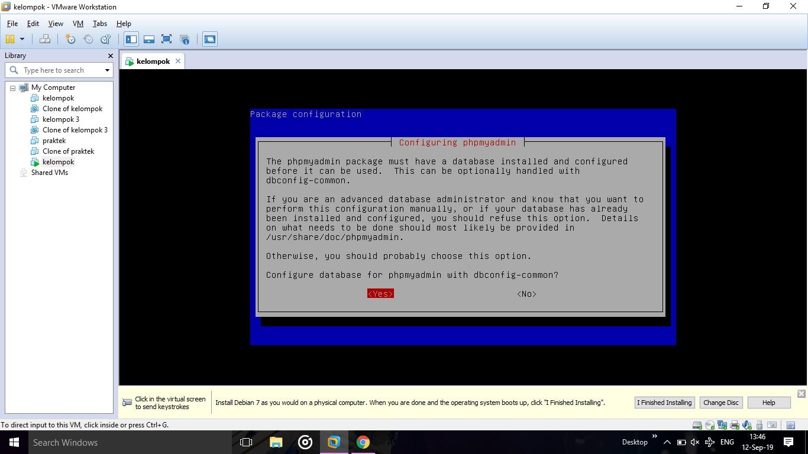The height and width of the screenshot is (454, 808).
Task: Click the greyed camera device status icon
Action: [x=772, y=425]
